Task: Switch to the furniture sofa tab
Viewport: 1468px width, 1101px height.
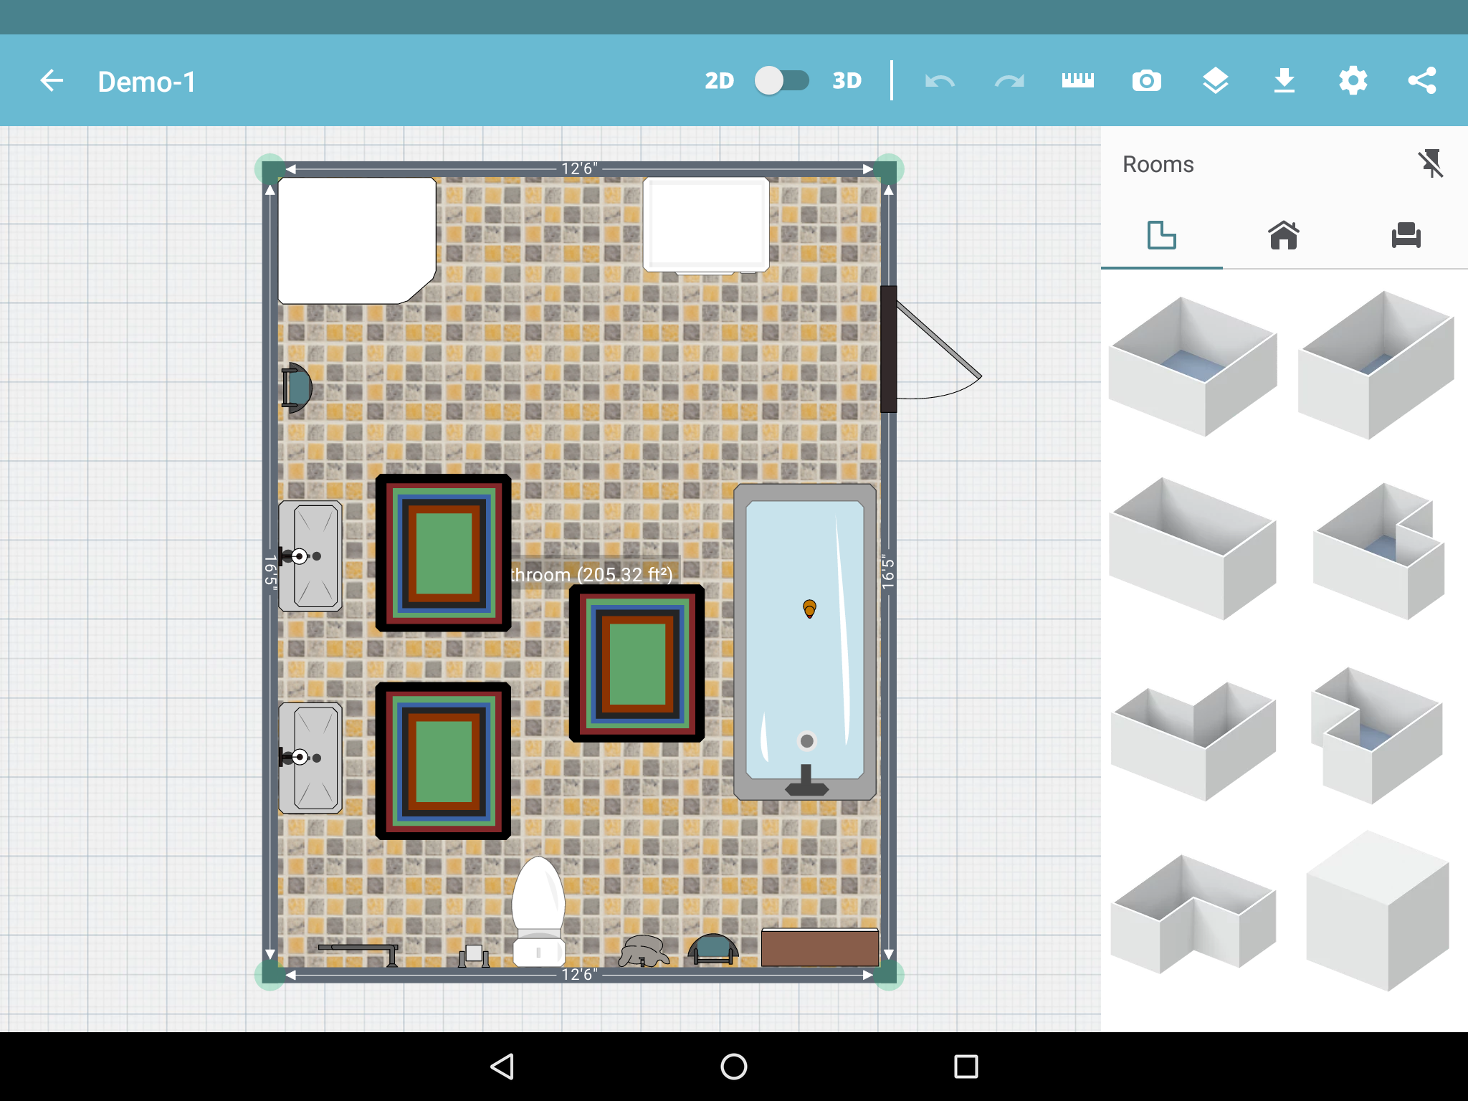Action: click(x=1406, y=235)
